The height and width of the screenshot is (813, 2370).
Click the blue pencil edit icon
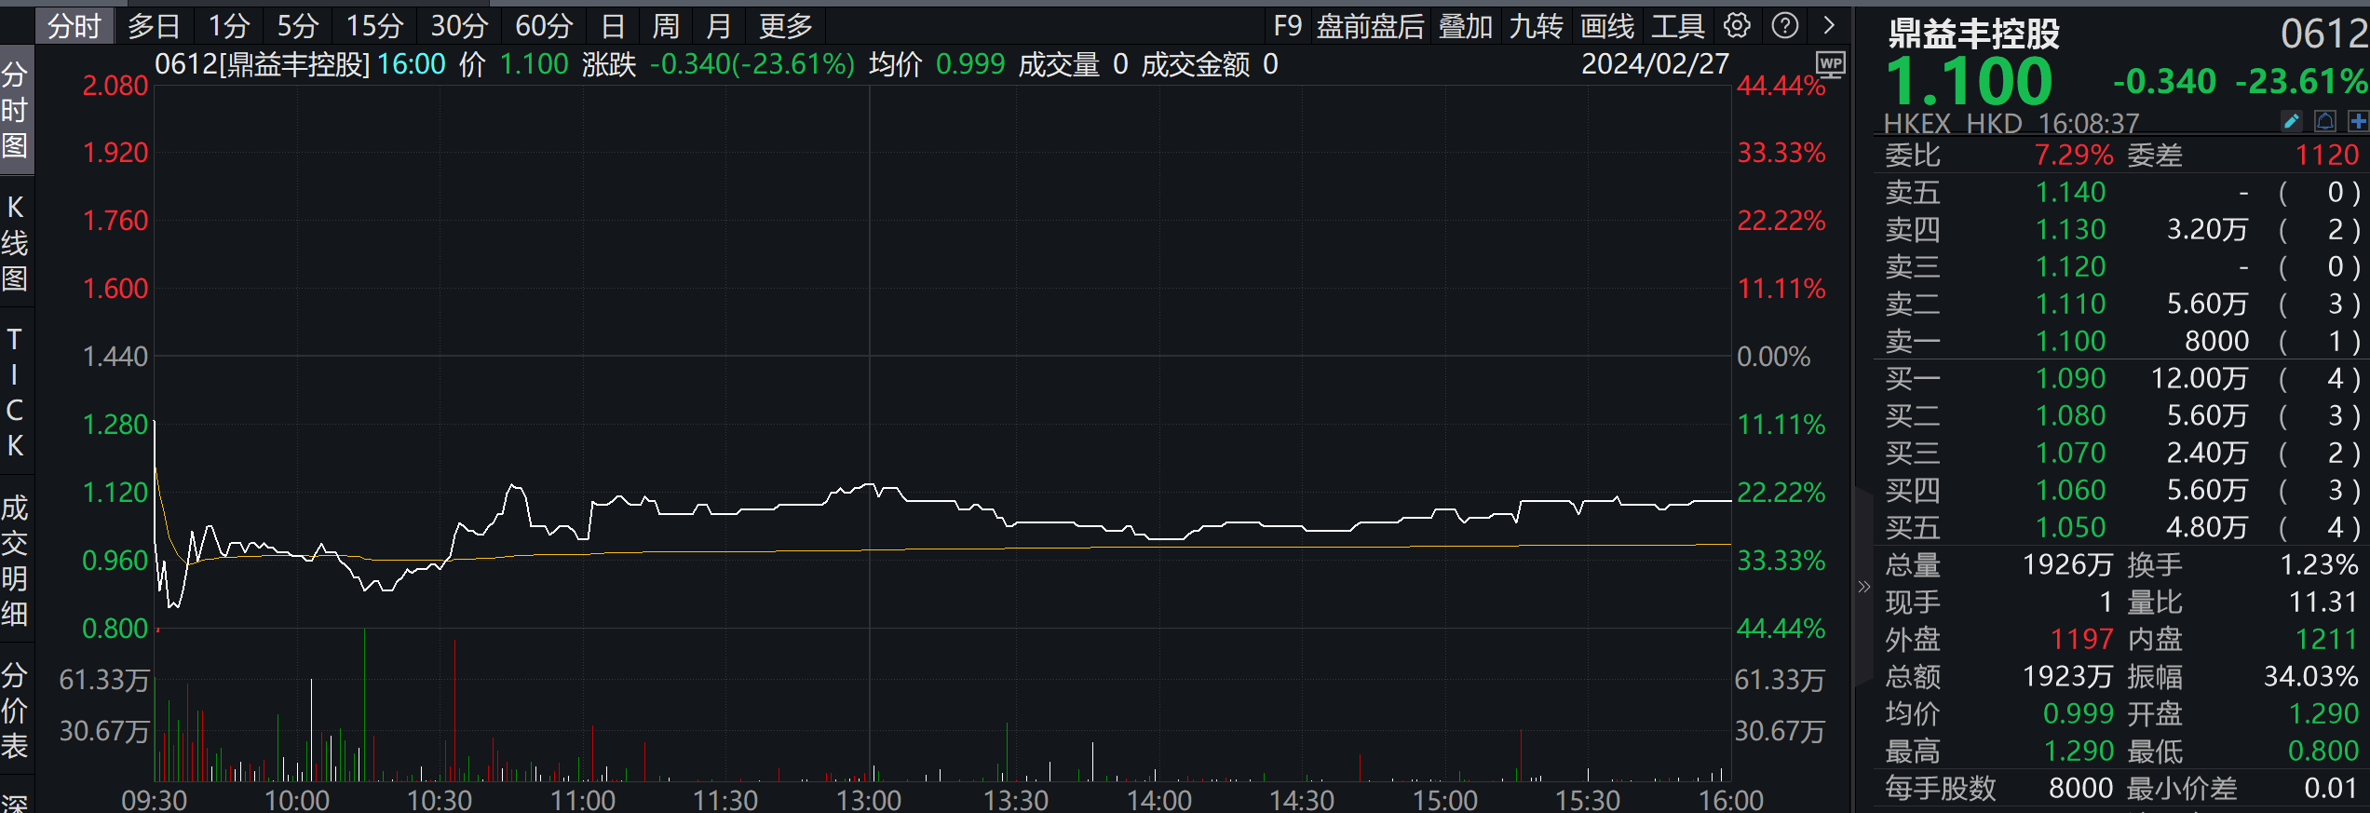coord(2292,122)
